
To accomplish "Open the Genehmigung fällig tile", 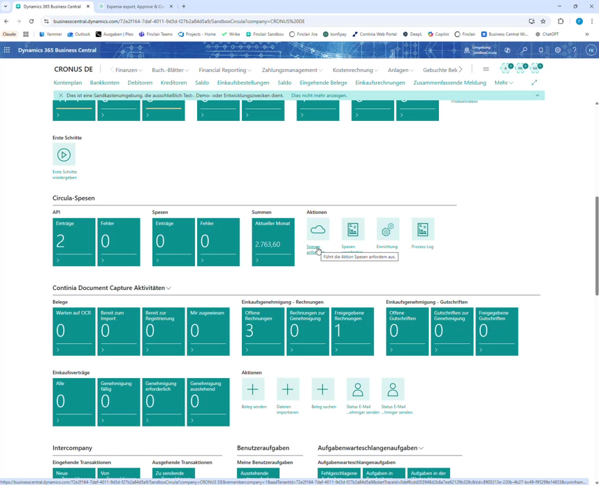I will (x=119, y=402).
